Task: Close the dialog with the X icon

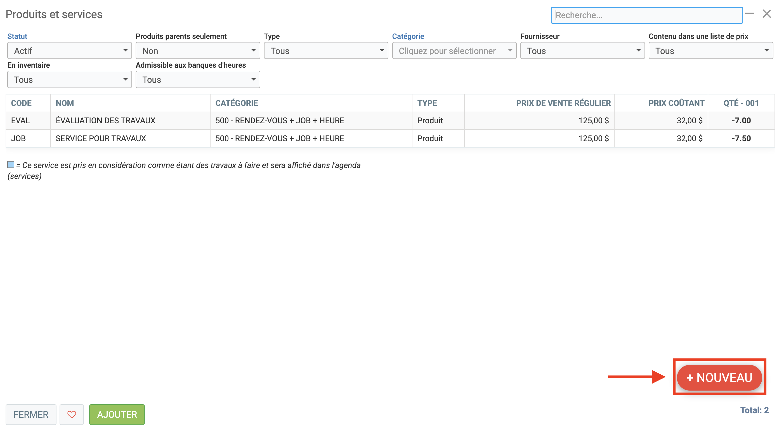Action: pos(766,14)
